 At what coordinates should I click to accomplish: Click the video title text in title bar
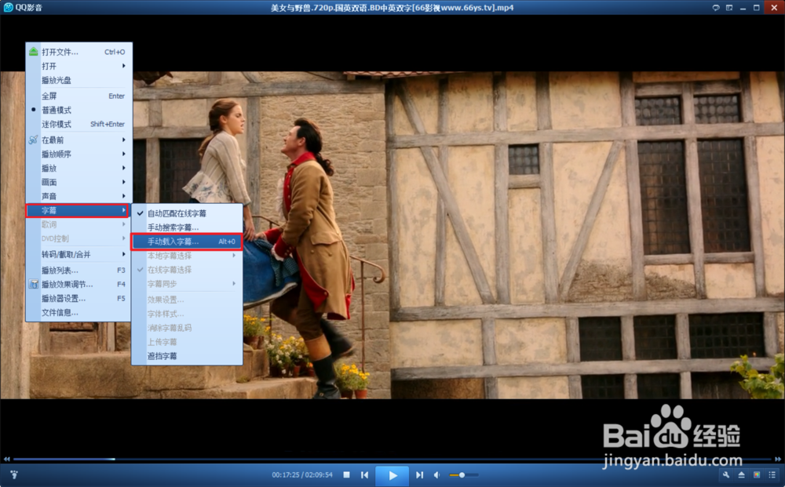click(x=392, y=8)
